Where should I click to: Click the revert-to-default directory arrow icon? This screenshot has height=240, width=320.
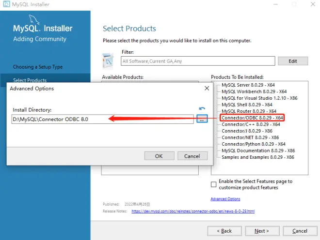click(202, 108)
